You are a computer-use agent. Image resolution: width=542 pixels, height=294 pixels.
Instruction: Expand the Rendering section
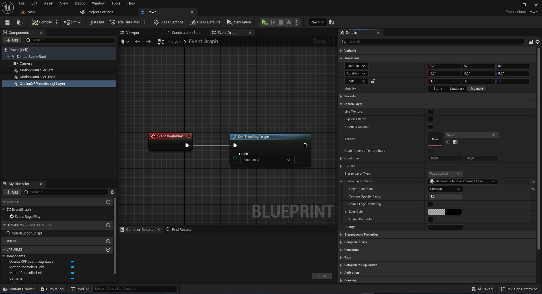pyautogui.click(x=351, y=250)
